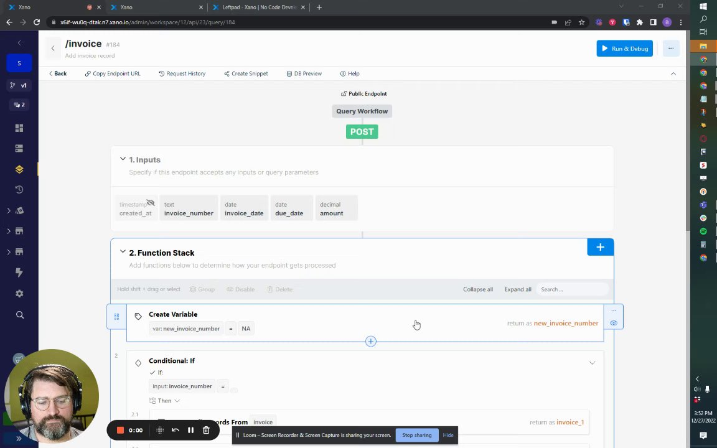Screen dimensions: 717x448
Task: Toggle the eye visibility on Create Variable row
Action: pos(614,323)
